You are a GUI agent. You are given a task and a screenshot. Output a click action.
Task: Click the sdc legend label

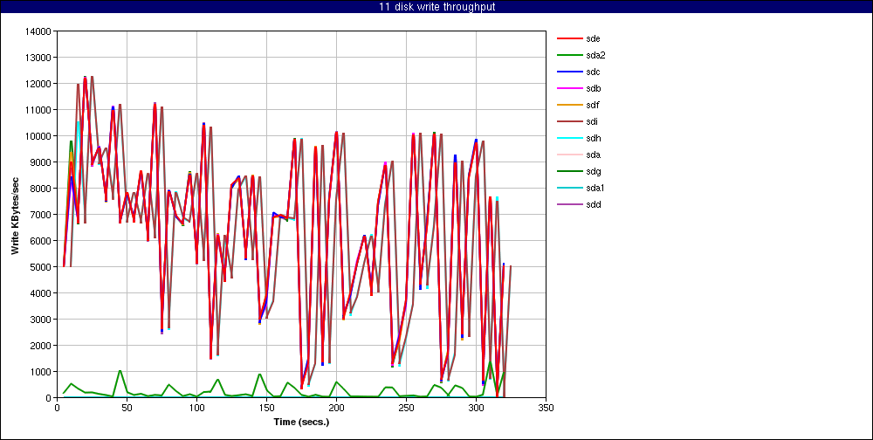[593, 72]
